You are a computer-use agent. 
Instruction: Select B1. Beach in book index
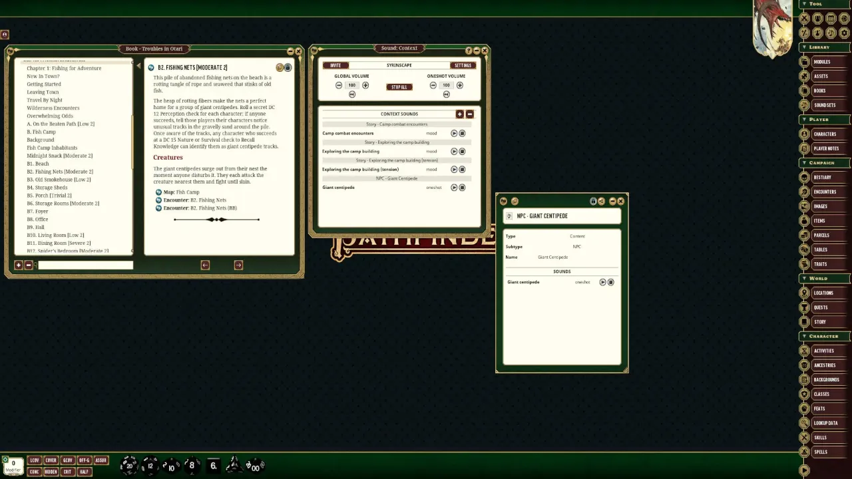(38, 164)
